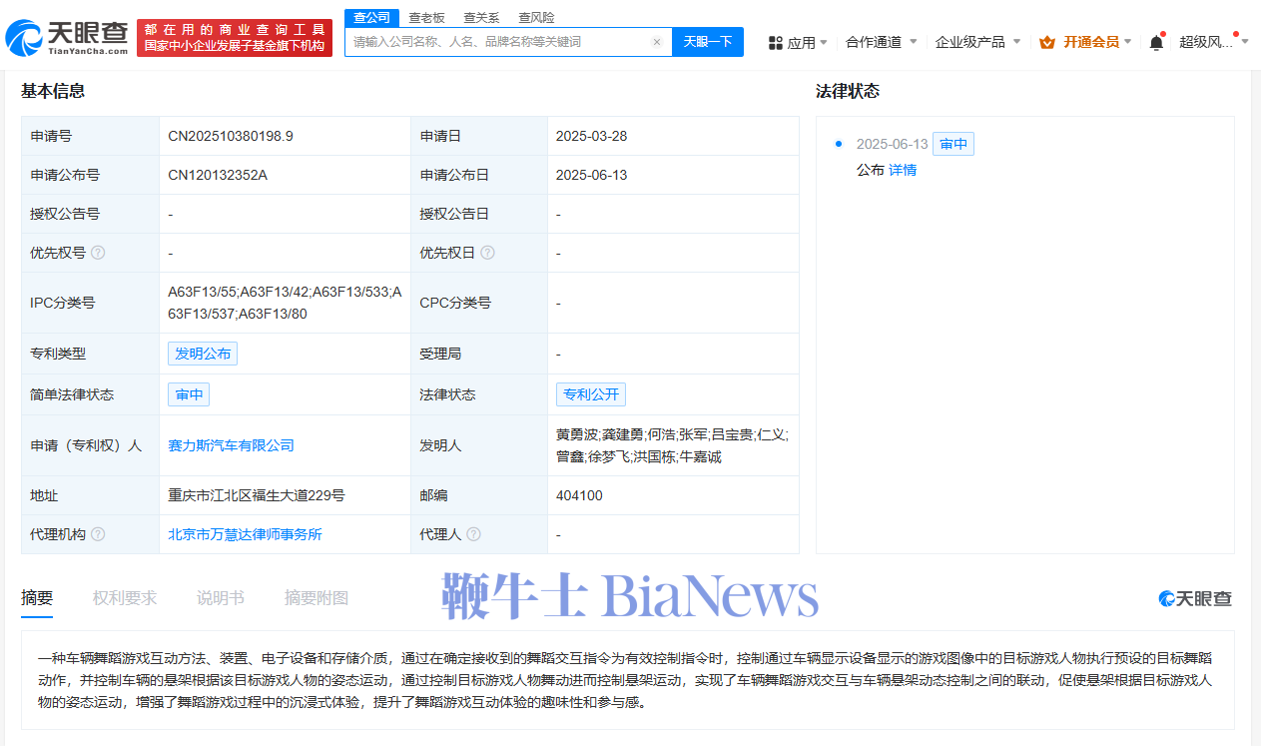Click the 2025-06-13 timeline date
The height and width of the screenshot is (746, 1261).
892,144
